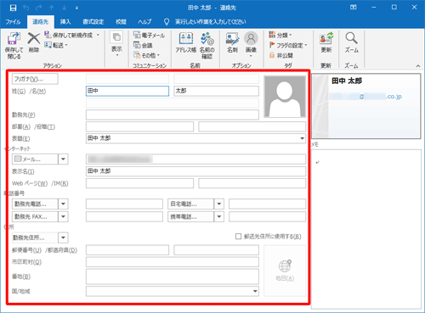Click the 自宅電話... button

190,204
